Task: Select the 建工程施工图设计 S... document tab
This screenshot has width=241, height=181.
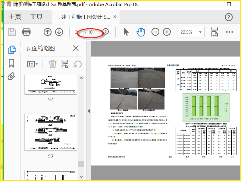Action: (86, 17)
